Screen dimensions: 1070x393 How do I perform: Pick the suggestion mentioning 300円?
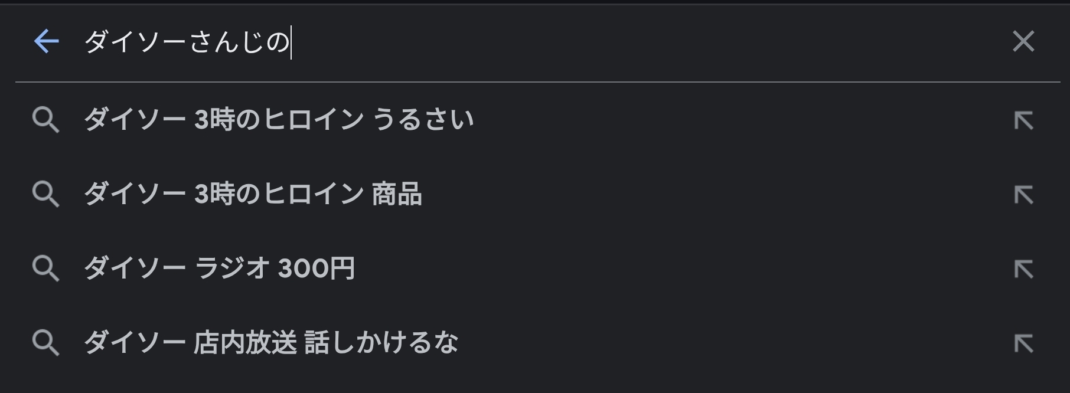pos(219,268)
